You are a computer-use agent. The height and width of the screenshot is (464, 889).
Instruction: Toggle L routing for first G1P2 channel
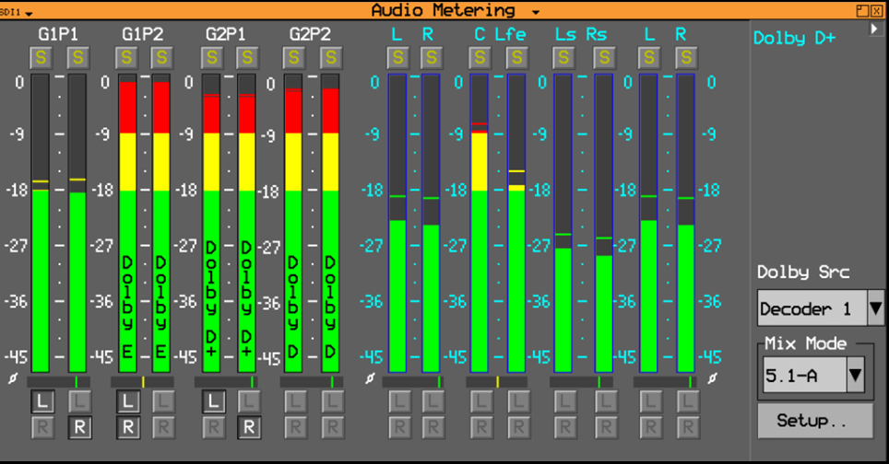click(128, 401)
